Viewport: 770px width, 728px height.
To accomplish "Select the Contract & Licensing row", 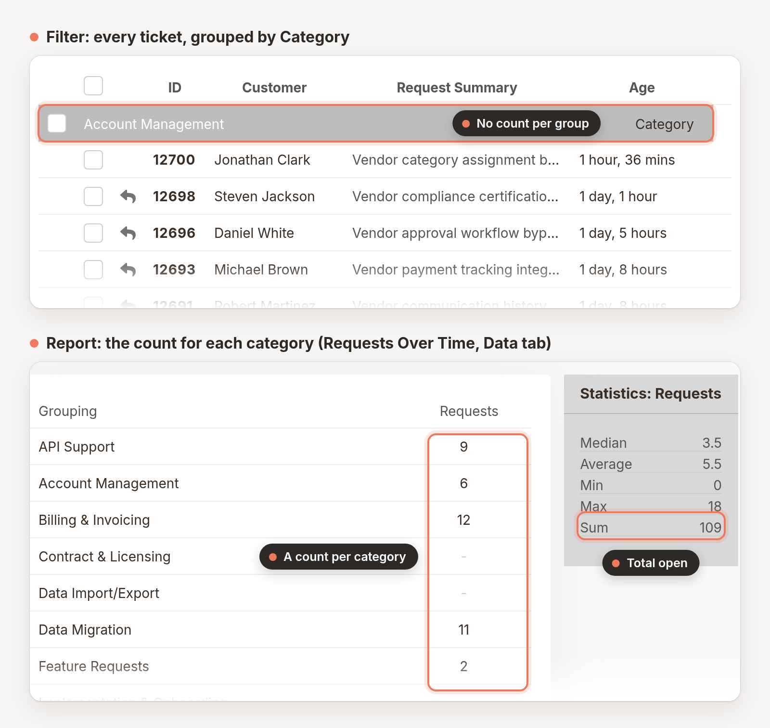I will 281,557.
